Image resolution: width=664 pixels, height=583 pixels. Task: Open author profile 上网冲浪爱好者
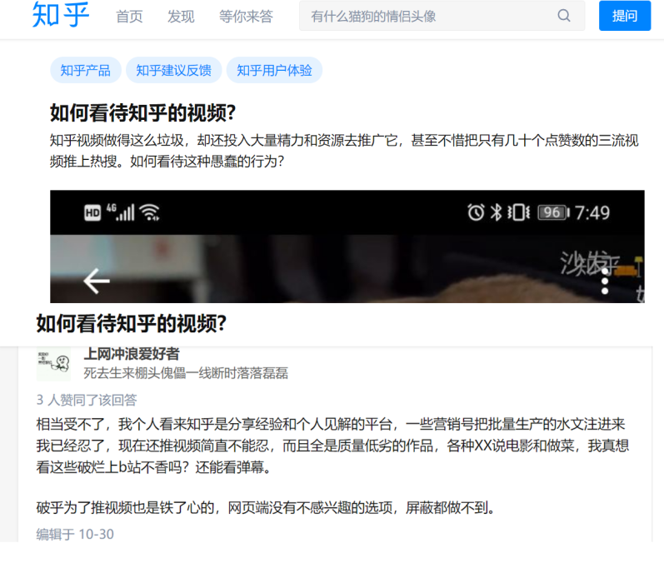[132, 353]
